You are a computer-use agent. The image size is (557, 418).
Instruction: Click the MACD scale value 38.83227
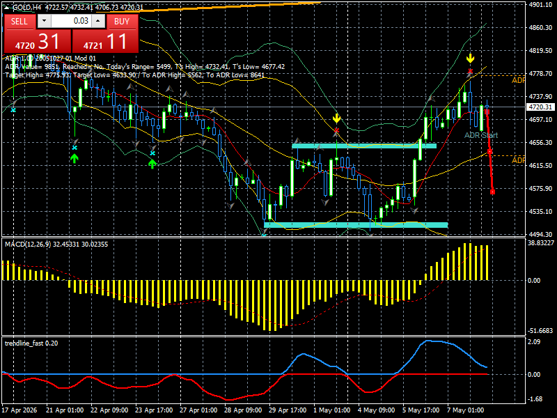pos(541,242)
